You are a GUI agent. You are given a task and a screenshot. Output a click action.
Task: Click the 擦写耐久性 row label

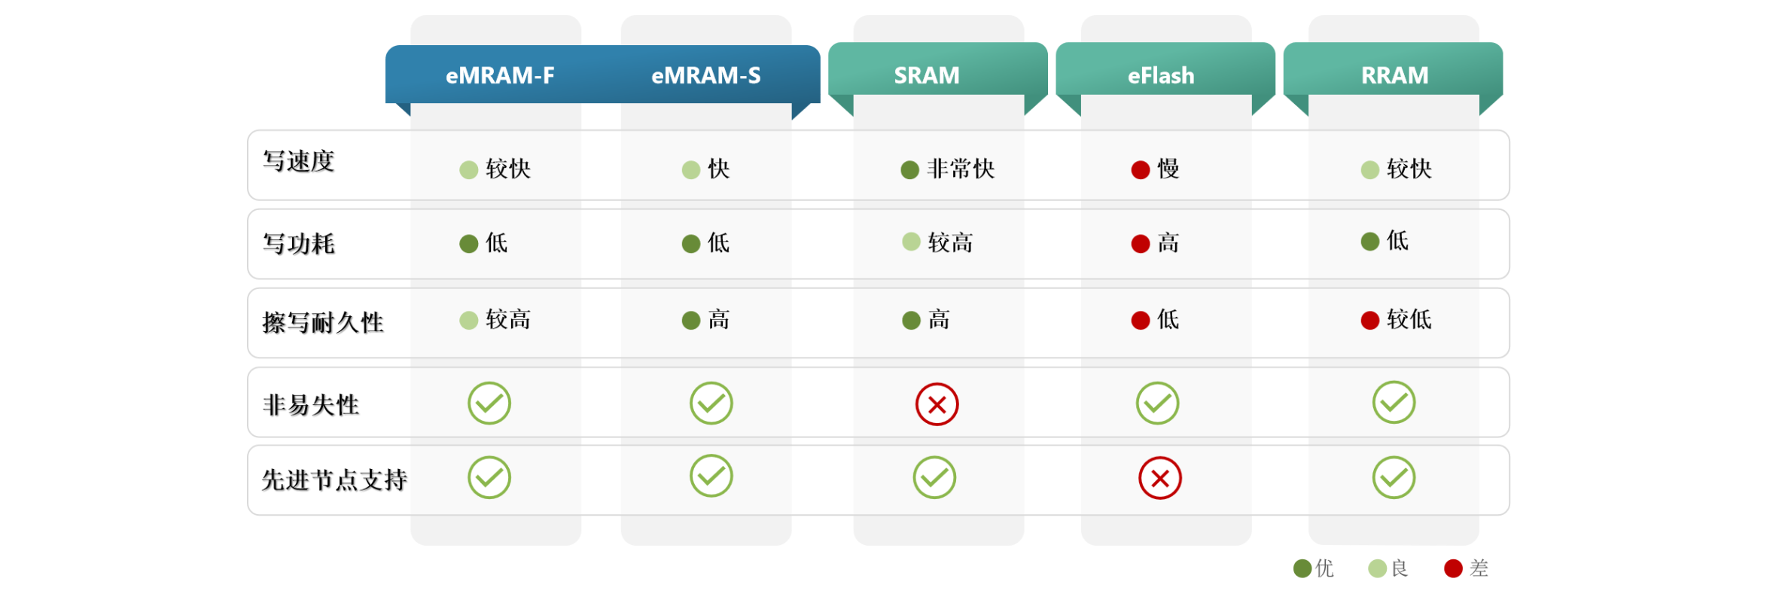tap(323, 323)
